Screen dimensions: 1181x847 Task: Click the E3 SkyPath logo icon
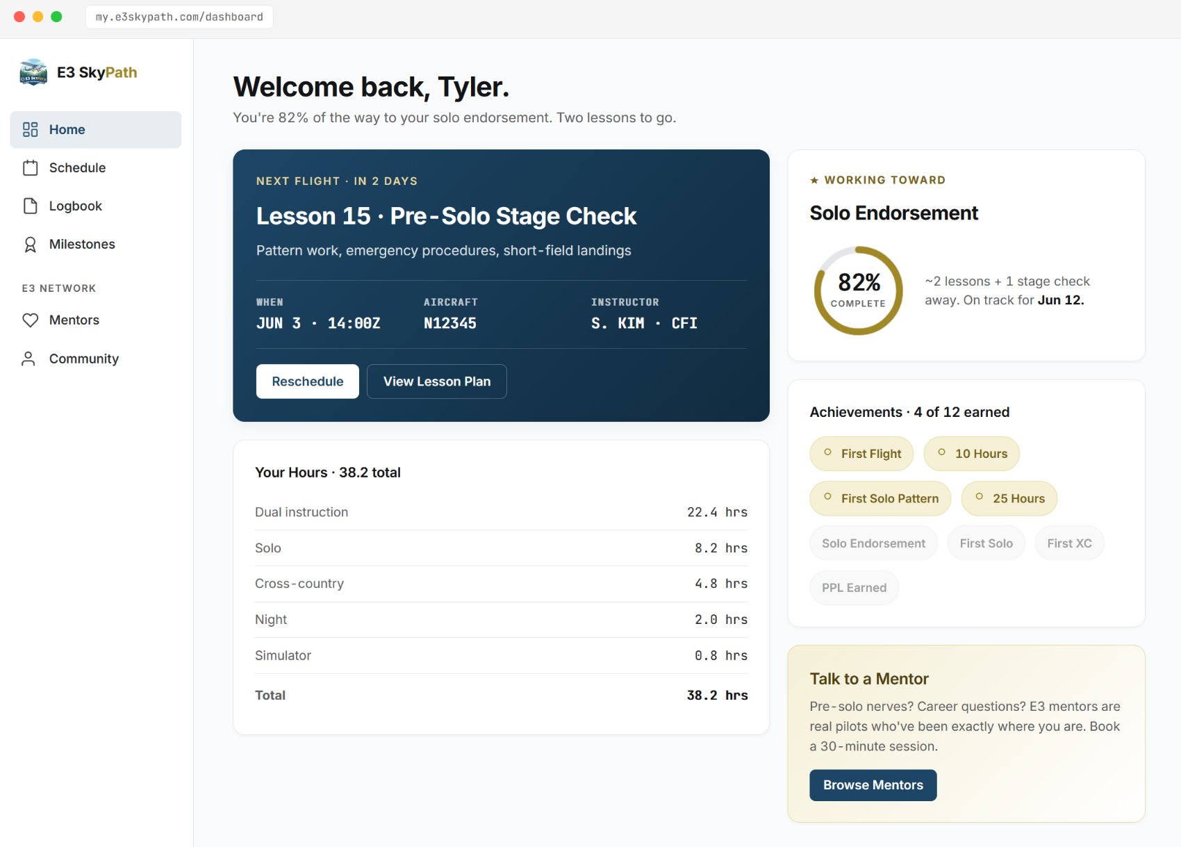33,72
